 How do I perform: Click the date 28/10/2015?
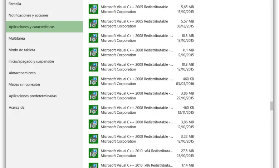click(x=185, y=156)
